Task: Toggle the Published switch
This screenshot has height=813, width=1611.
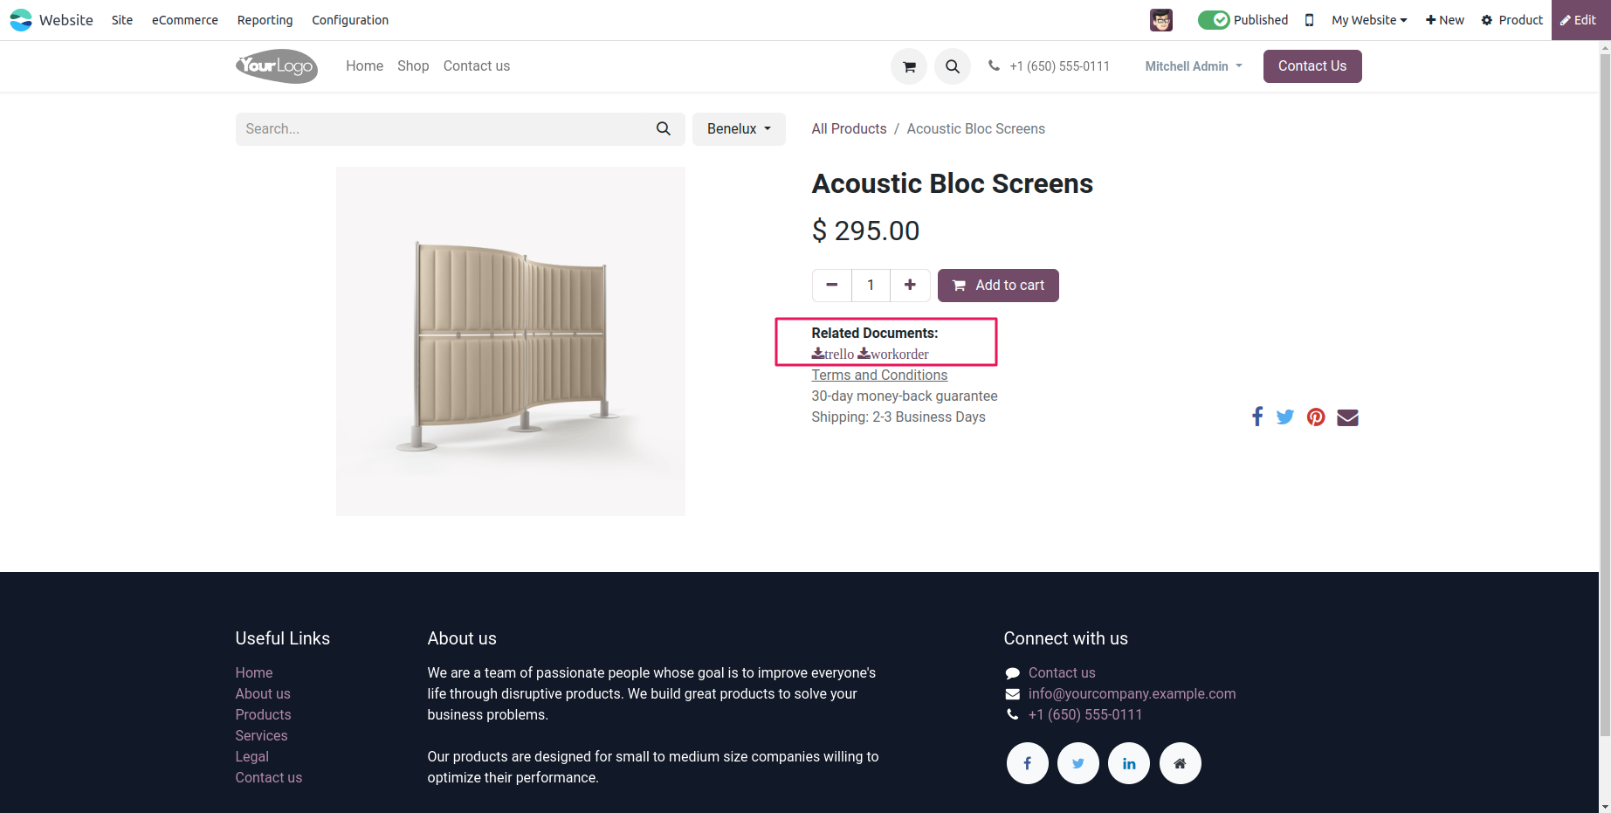Action: (1214, 20)
